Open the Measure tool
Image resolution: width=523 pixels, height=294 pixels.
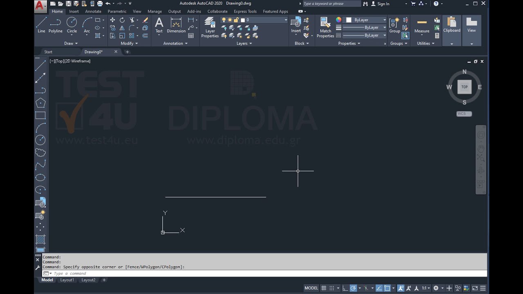coord(422,25)
